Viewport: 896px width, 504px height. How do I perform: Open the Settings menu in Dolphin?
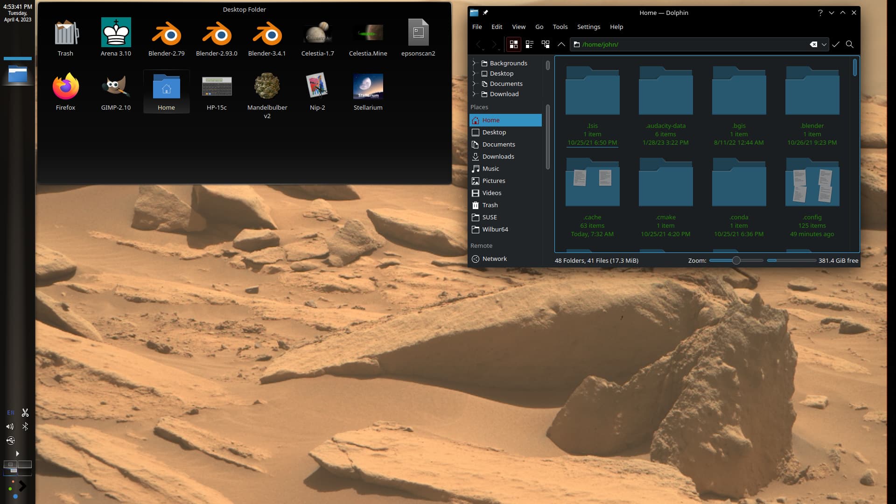point(588,27)
